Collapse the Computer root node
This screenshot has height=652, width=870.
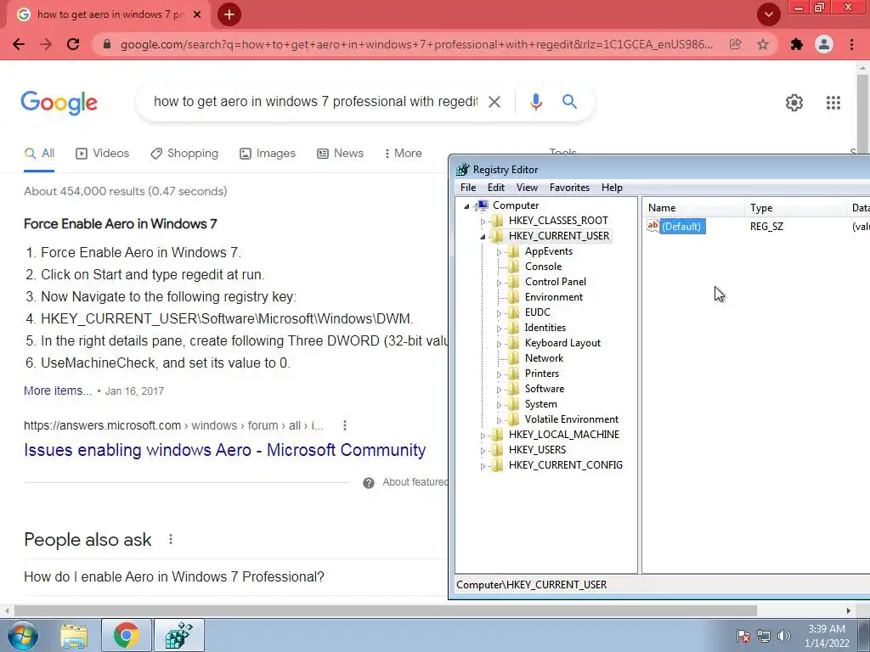pos(466,206)
